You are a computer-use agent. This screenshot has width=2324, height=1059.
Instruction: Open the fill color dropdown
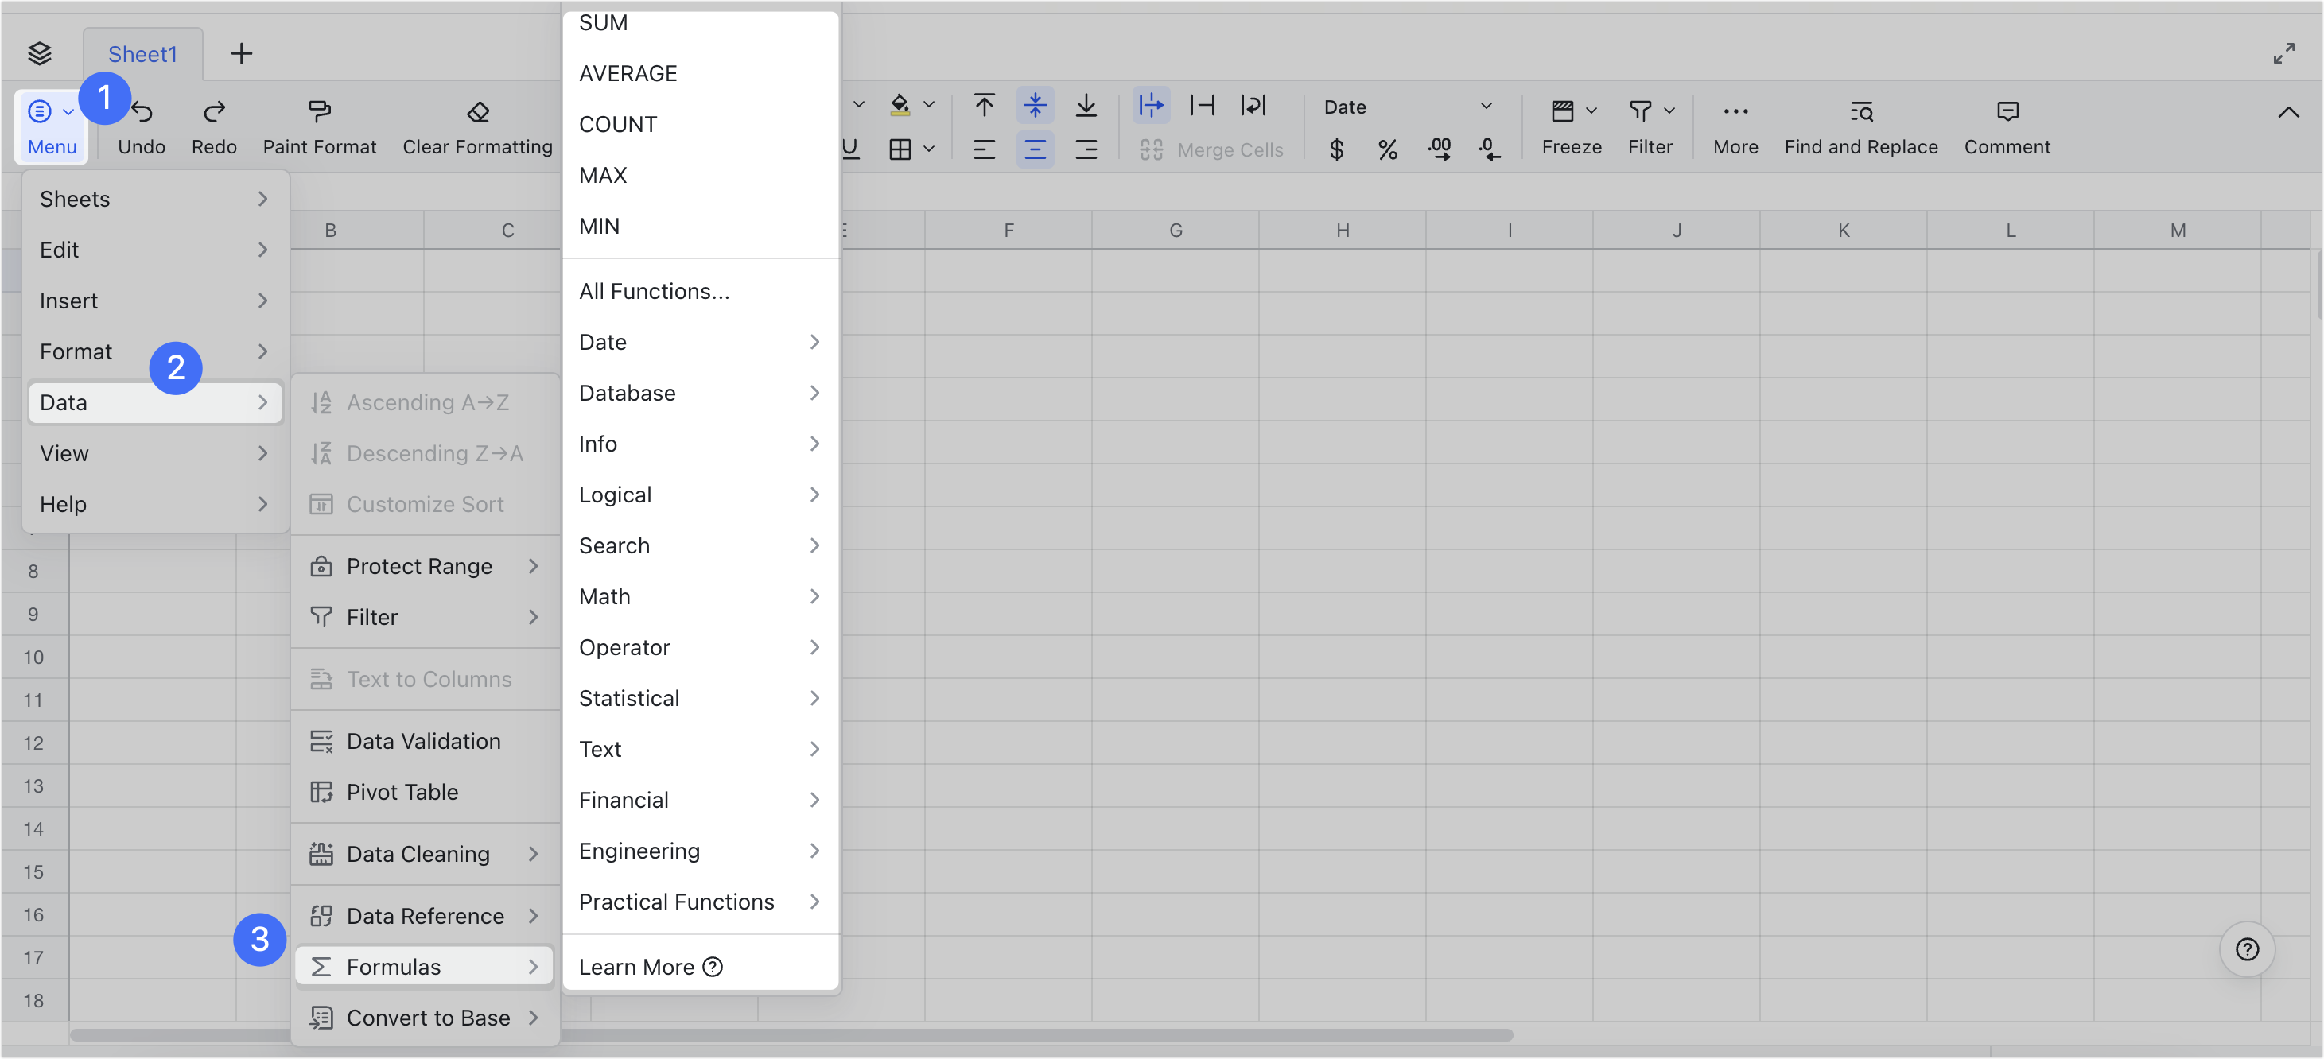click(x=930, y=105)
